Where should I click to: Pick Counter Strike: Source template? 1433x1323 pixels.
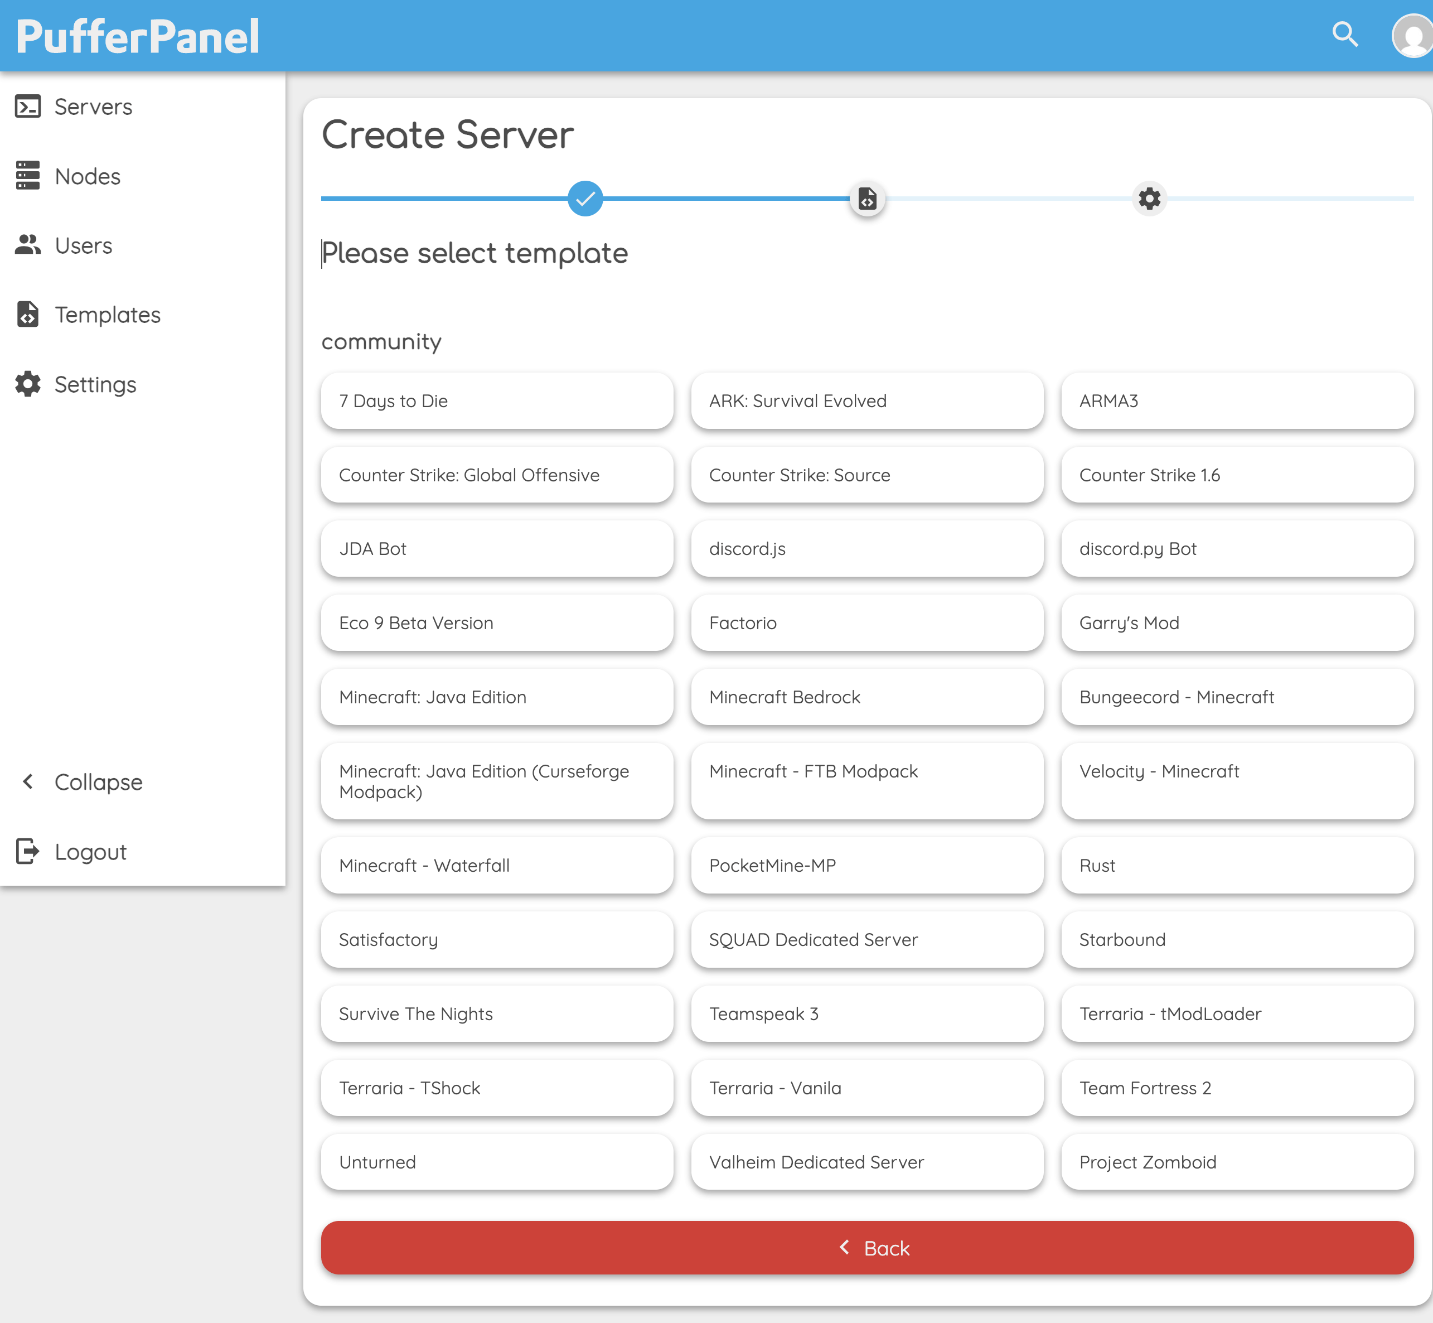point(867,475)
